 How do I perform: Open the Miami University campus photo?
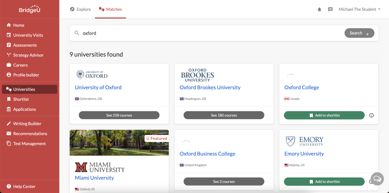tap(119, 143)
